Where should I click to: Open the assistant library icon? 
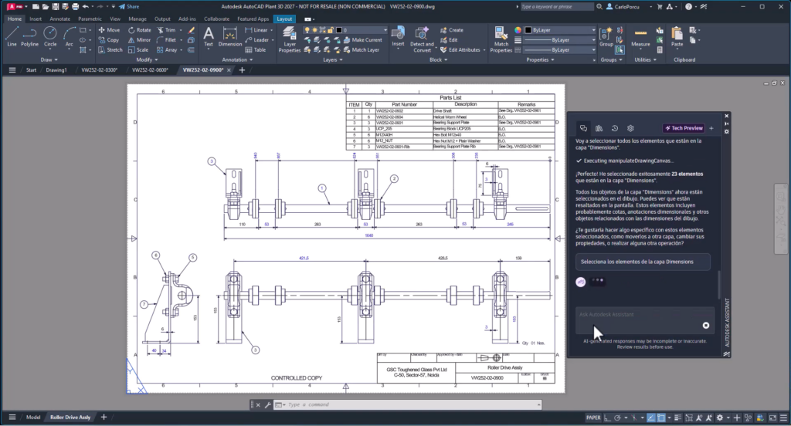point(599,128)
